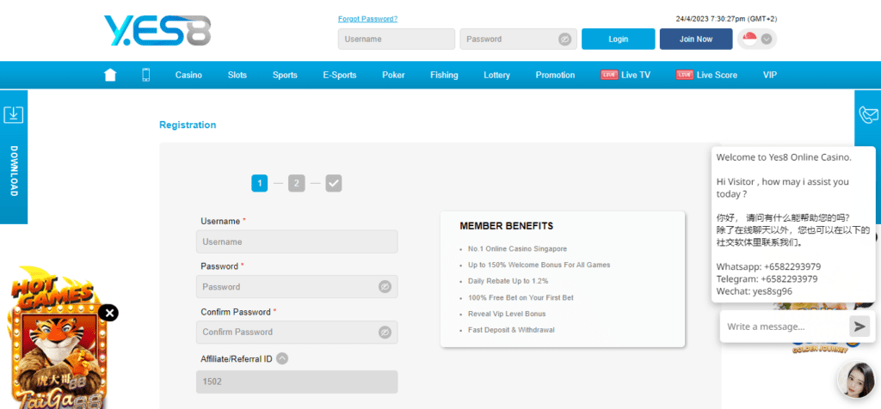Screen dimensions: 881x409
Task: Open the Slots menu
Action: click(x=237, y=75)
